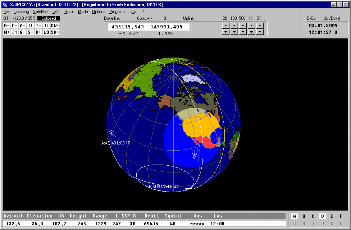
Task: Click the AO-40 satellite label on globe
Action: (115, 143)
